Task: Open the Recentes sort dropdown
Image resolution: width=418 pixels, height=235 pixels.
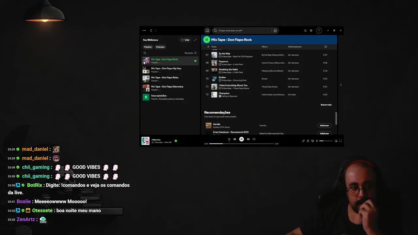Action: [190, 53]
